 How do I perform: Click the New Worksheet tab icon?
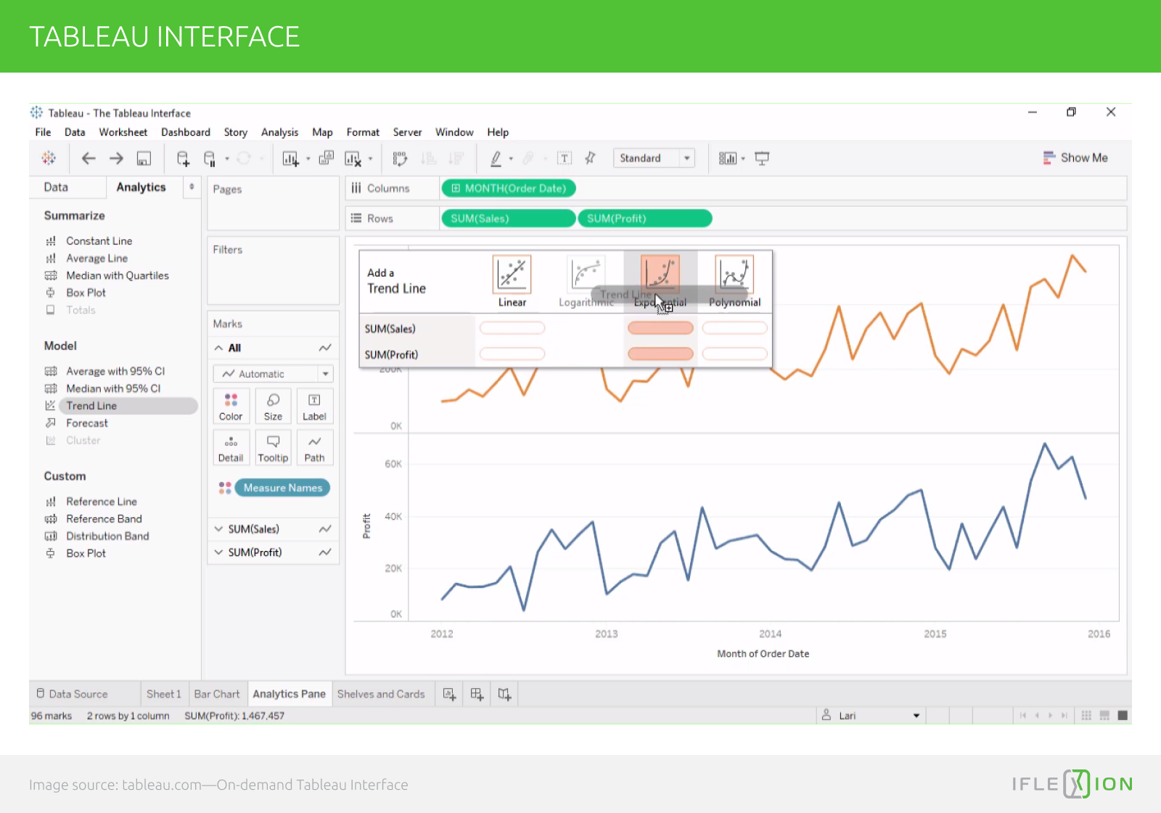(x=449, y=694)
